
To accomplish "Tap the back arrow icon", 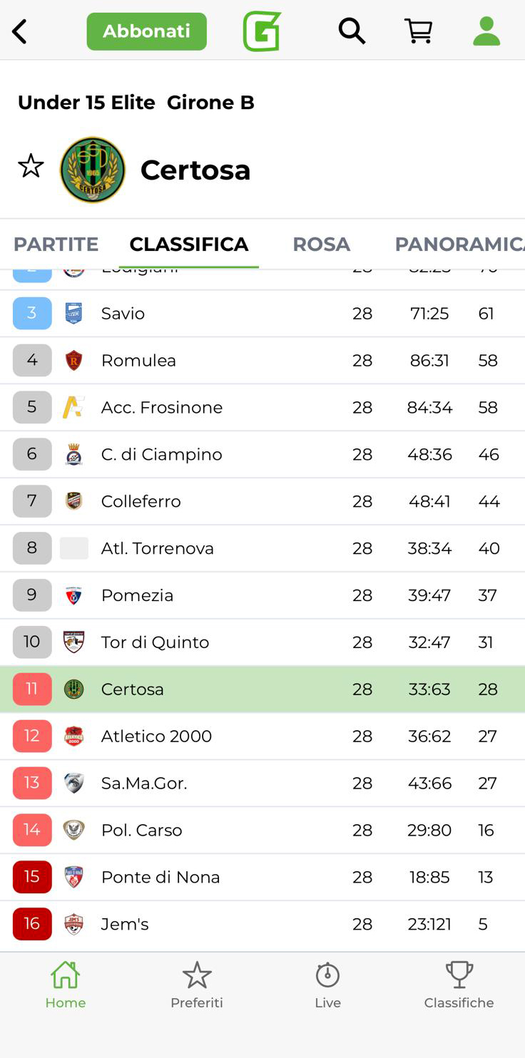I will pyautogui.click(x=20, y=31).
